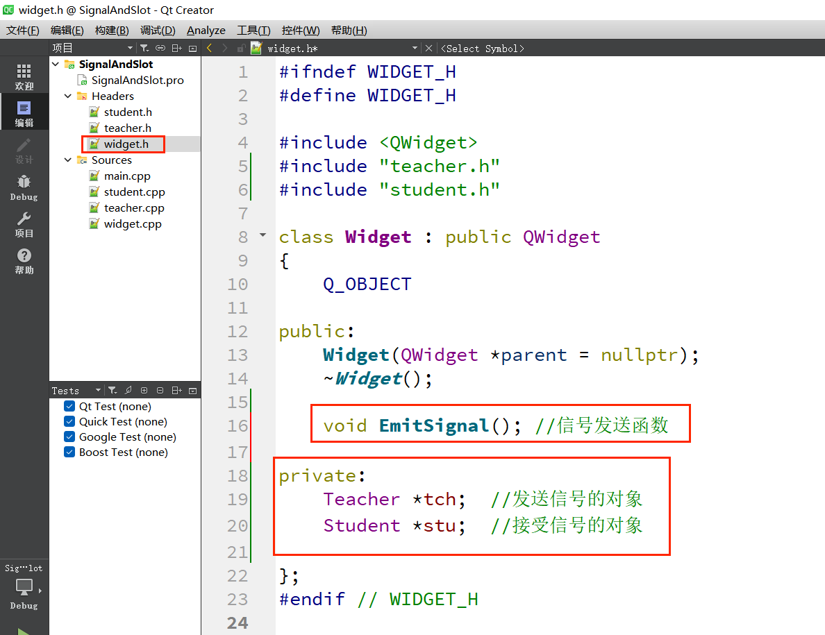This screenshot has width=825, height=635.
Task: Disable the Boost Test checkbox
Action: click(69, 452)
